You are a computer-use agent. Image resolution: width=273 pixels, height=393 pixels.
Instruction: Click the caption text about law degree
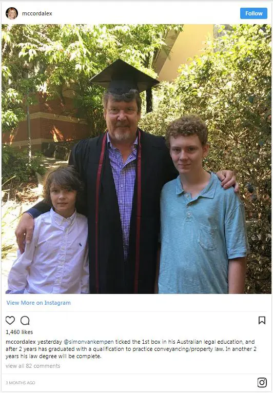(131, 349)
